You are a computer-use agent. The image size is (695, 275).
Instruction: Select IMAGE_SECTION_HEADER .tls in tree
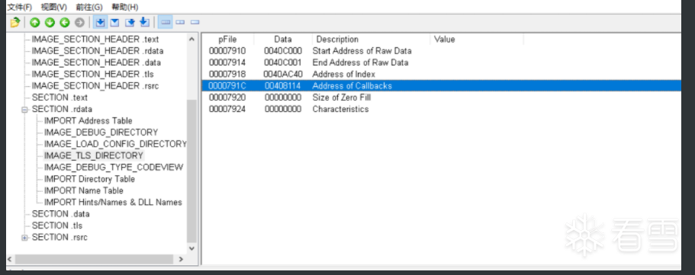point(92,74)
